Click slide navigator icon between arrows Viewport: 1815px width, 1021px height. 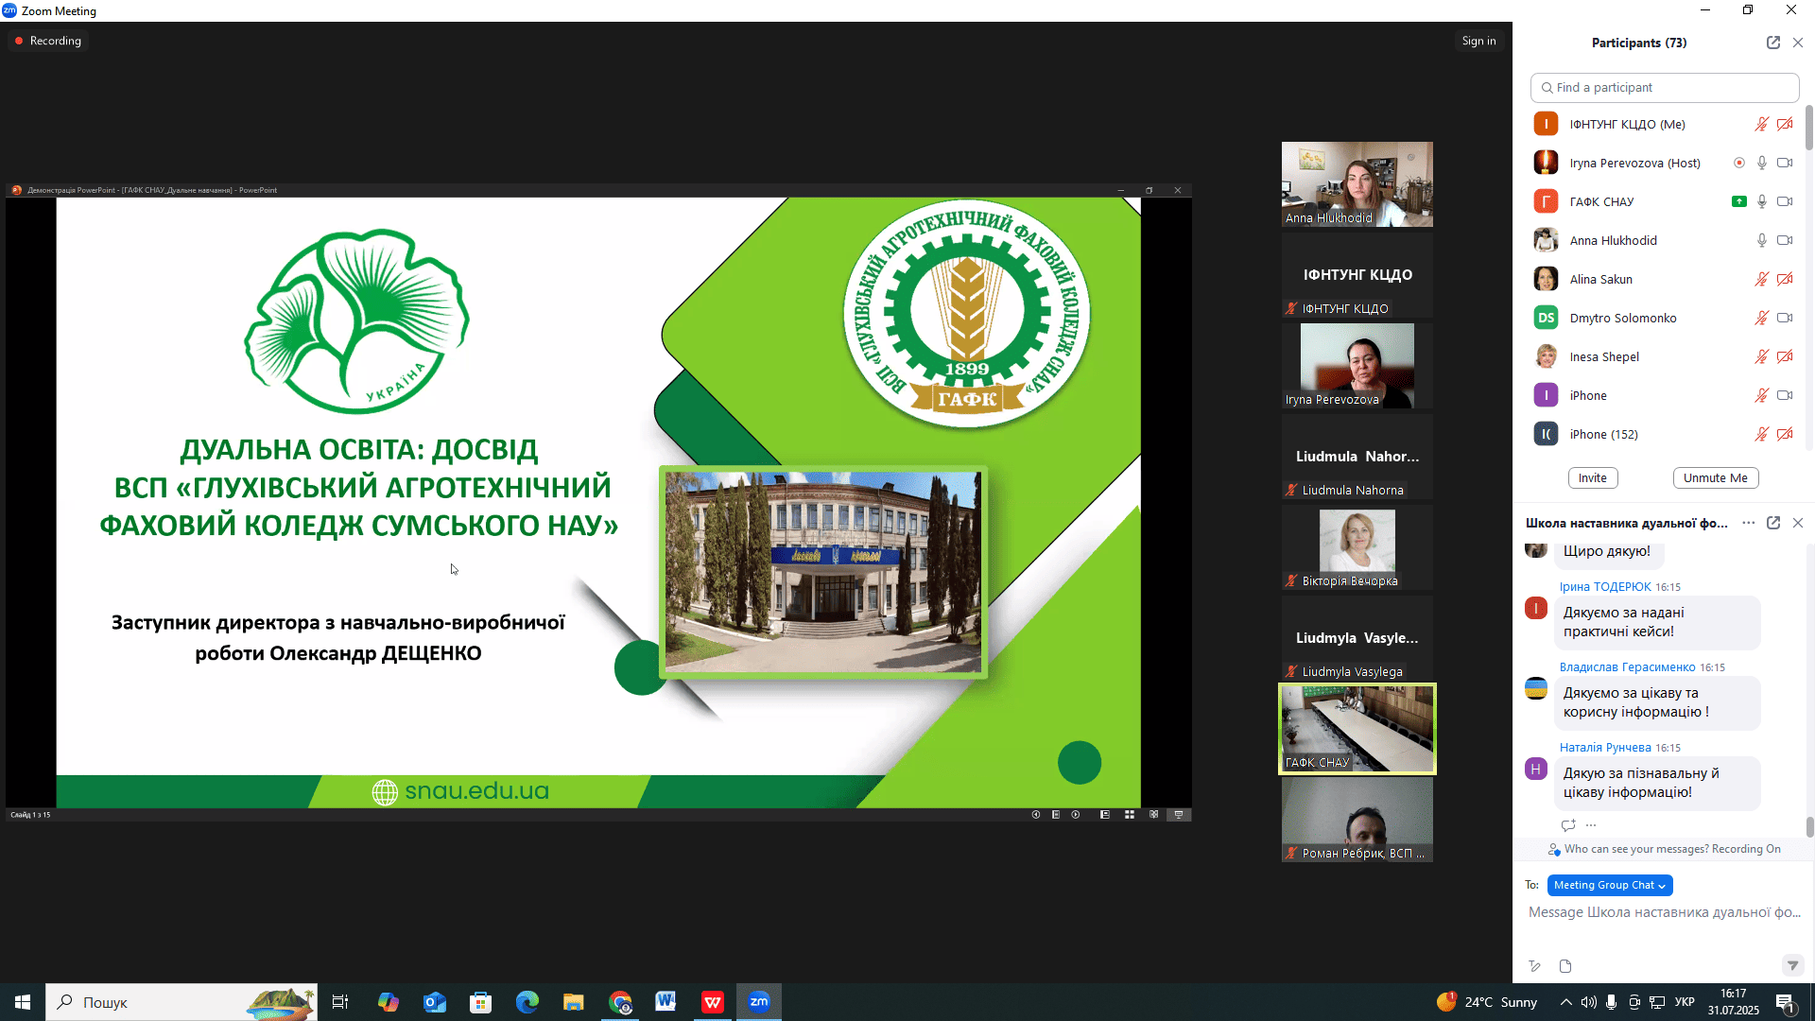[x=1056, y=814]
